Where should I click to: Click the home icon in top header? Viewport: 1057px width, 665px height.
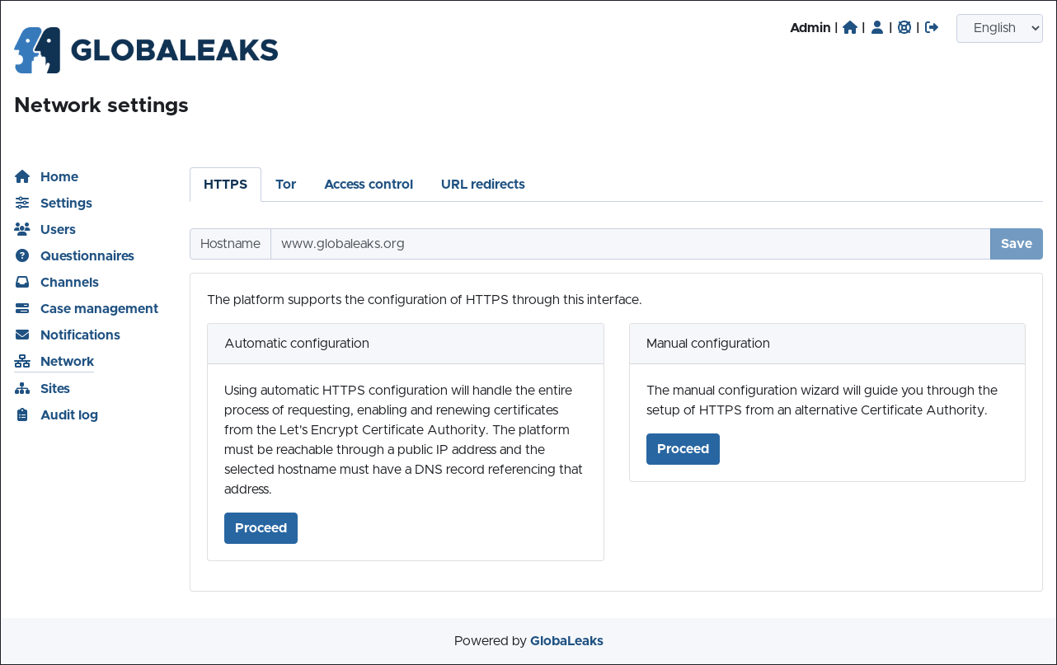point(850,27)
